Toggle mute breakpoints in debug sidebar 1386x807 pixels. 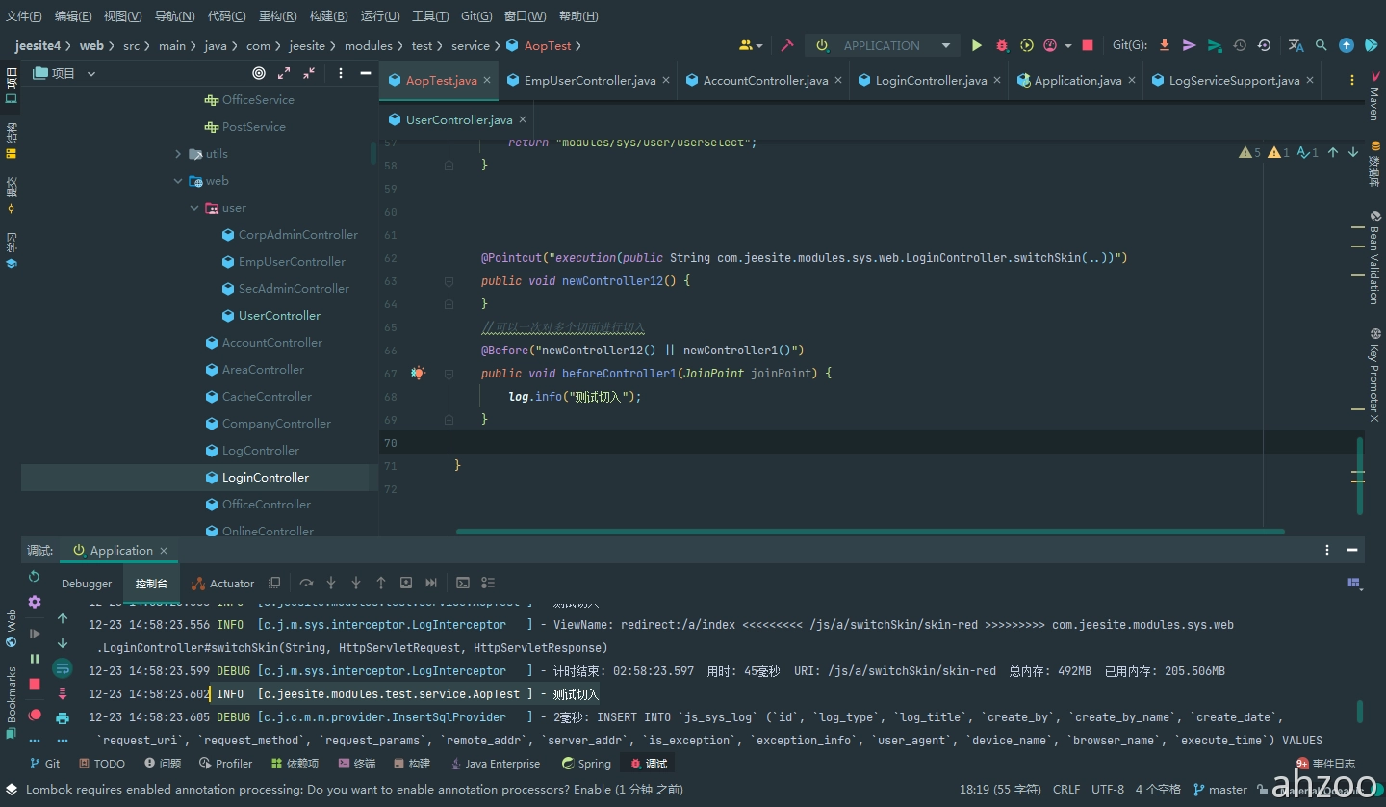click(35, 715)
